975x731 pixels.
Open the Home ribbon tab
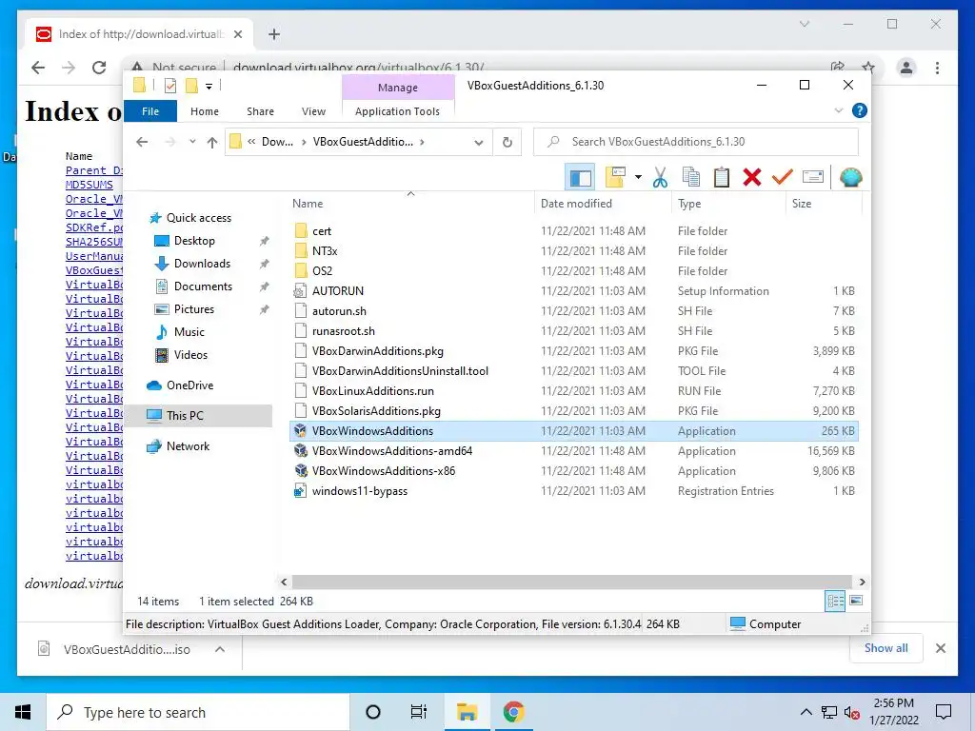[x=205, y=111]
